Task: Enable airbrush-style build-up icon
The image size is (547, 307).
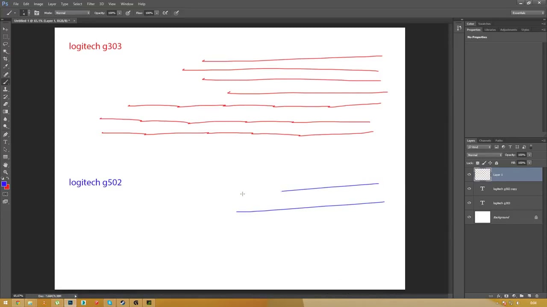Action: click(x=165, y=13)
